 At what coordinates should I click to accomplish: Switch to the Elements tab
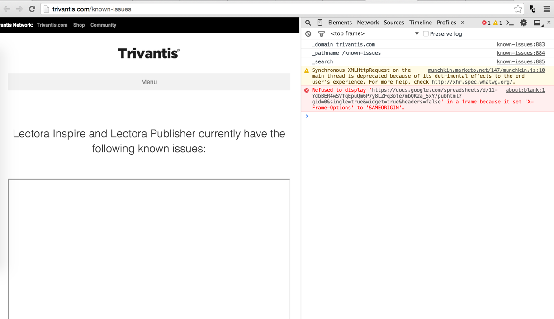click(340, 23)
